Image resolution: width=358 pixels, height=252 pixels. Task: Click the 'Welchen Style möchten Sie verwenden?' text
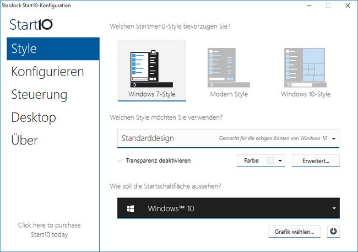point(166,117)
